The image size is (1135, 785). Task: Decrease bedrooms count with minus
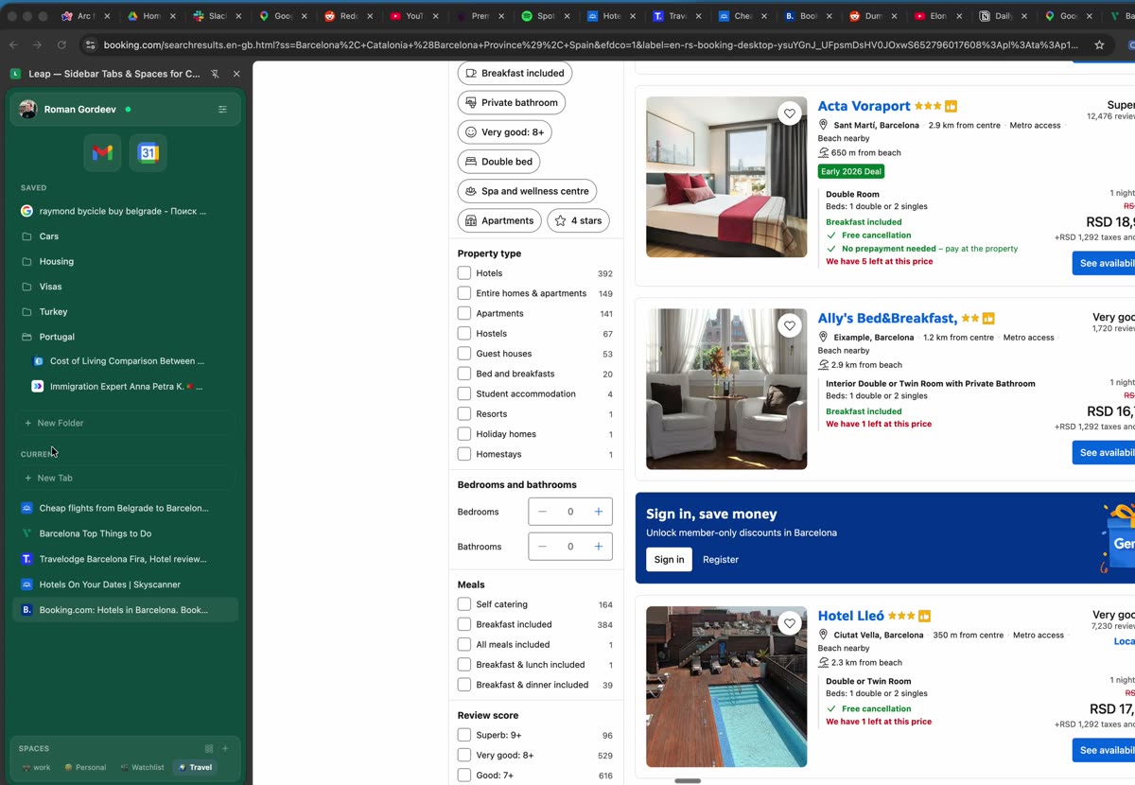coord(542,512)
